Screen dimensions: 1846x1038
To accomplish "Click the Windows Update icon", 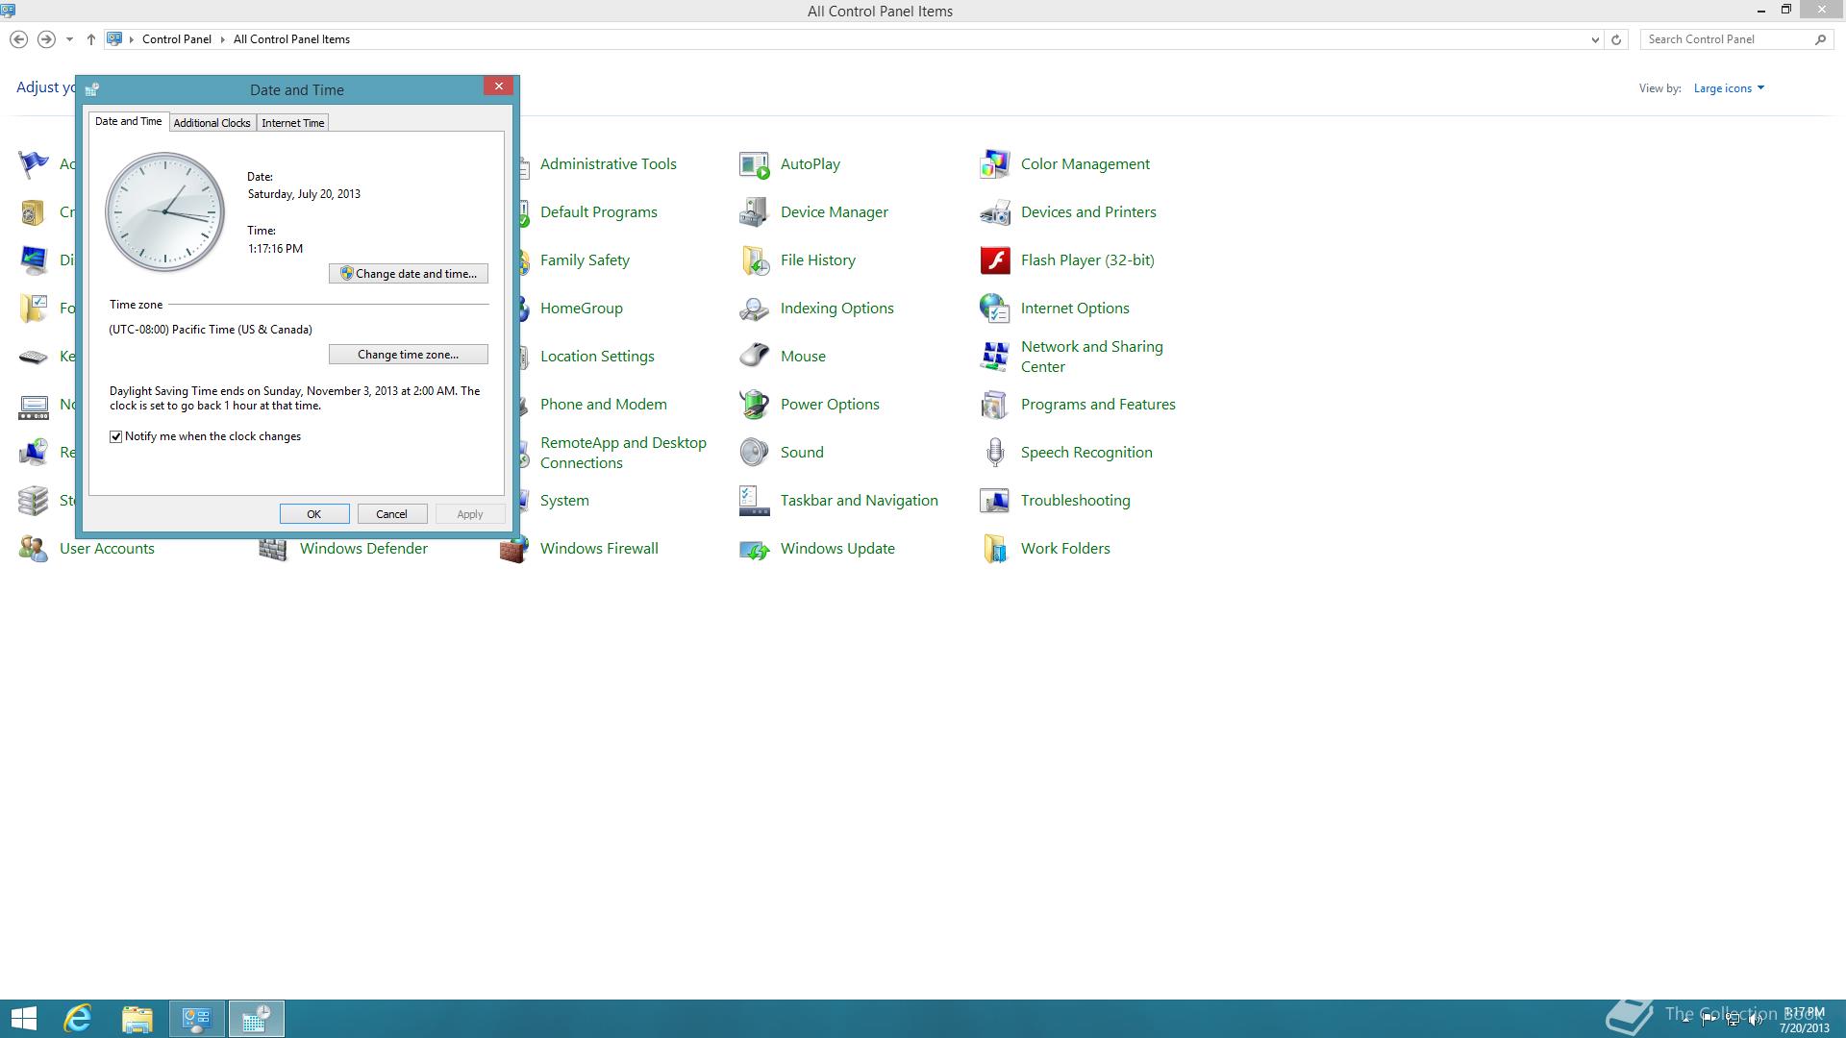I will [754, 549].
